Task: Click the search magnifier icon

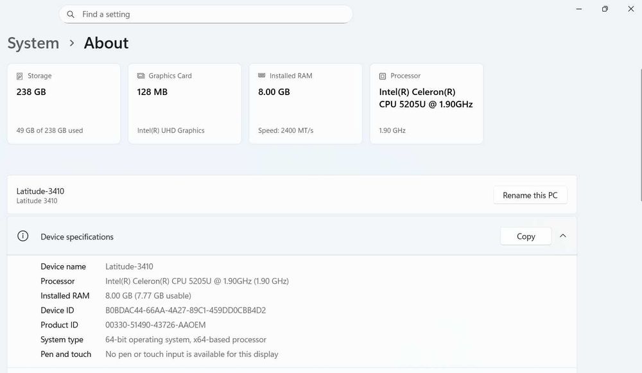Action: tap(71, 14)
